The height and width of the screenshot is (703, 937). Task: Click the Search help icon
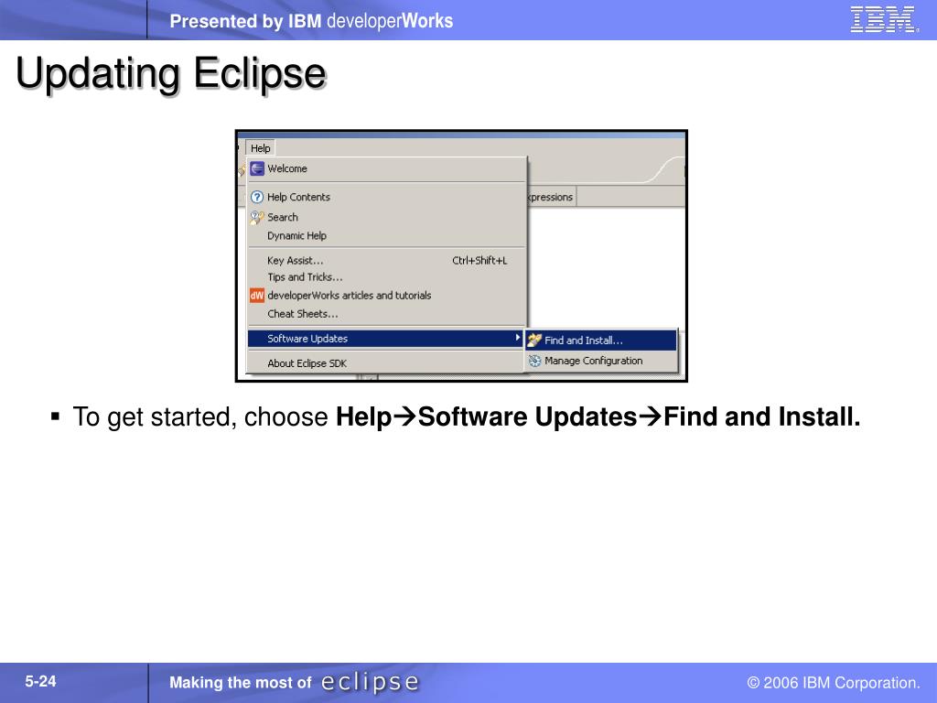click(x=257, y=217)
